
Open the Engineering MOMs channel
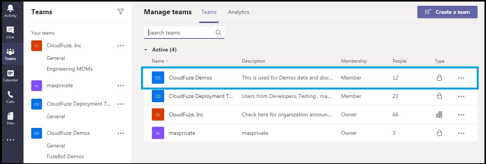pyautogui.click(x=69, y=69)
